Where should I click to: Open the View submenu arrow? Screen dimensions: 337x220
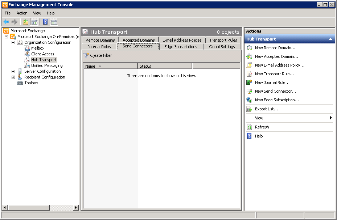[331, 118]
